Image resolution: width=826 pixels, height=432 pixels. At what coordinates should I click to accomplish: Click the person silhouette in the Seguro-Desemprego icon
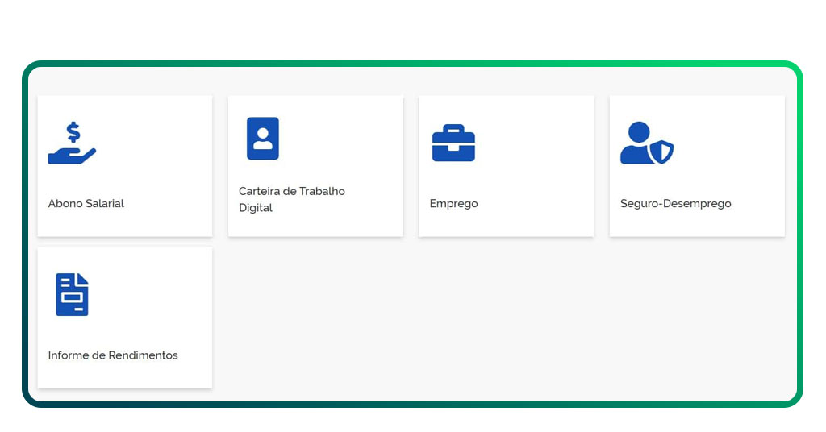[x=637, y=145]
